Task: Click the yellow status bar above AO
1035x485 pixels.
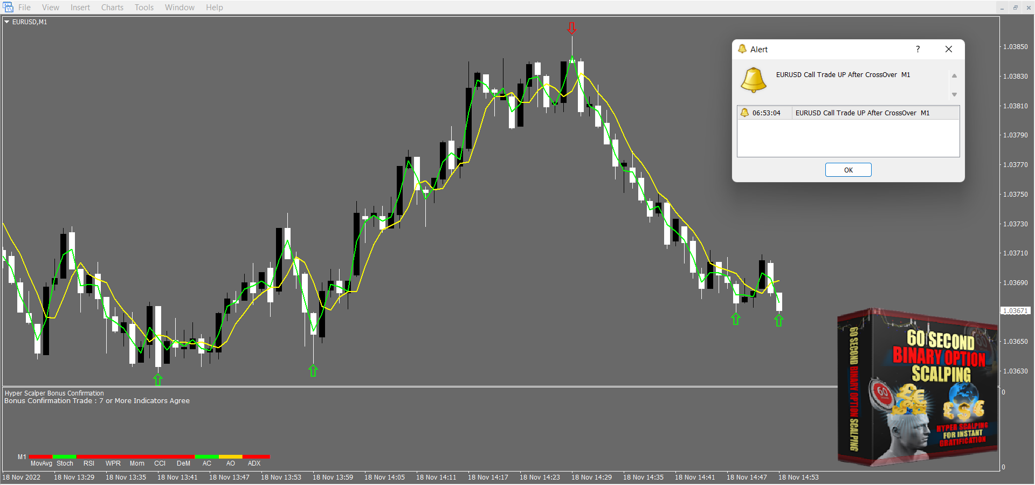Action: pyautogui.click(x=231, y=457)
